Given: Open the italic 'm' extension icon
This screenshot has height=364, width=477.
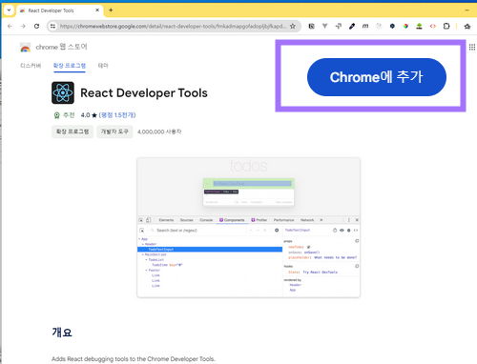Looking at the screenshot, I should pos(365,26).
